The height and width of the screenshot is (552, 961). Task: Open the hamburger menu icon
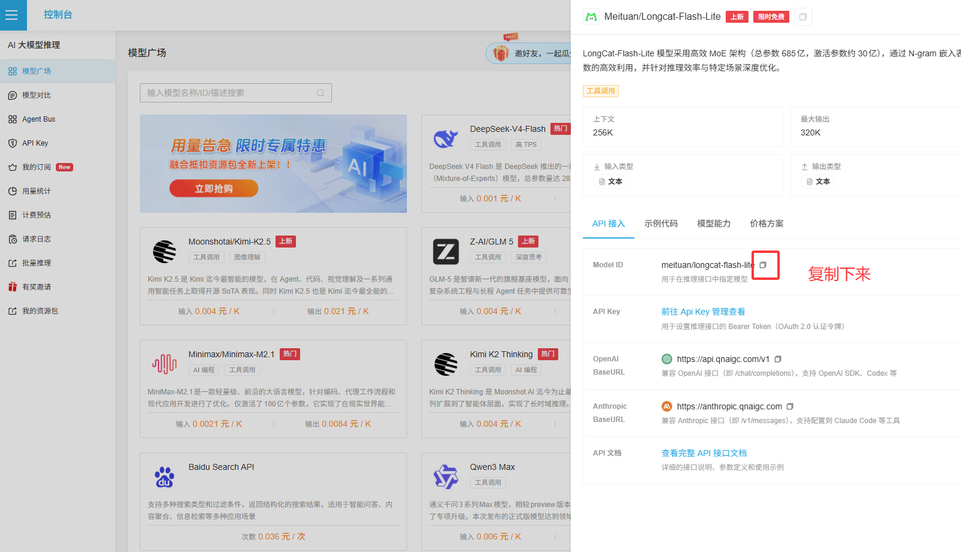[11, 15]
